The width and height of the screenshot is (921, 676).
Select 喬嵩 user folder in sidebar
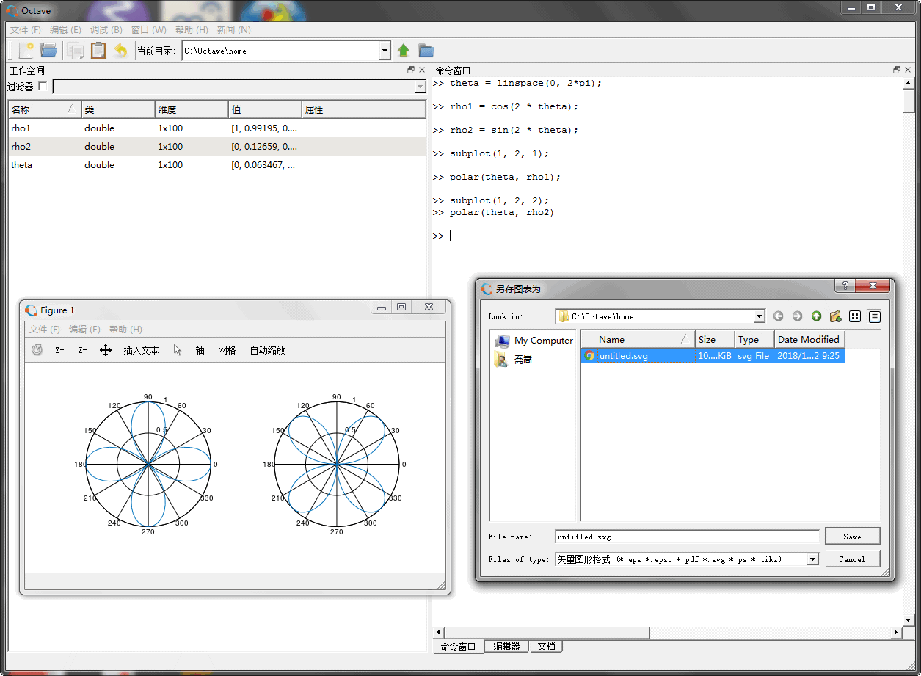[x=514, y=360]
